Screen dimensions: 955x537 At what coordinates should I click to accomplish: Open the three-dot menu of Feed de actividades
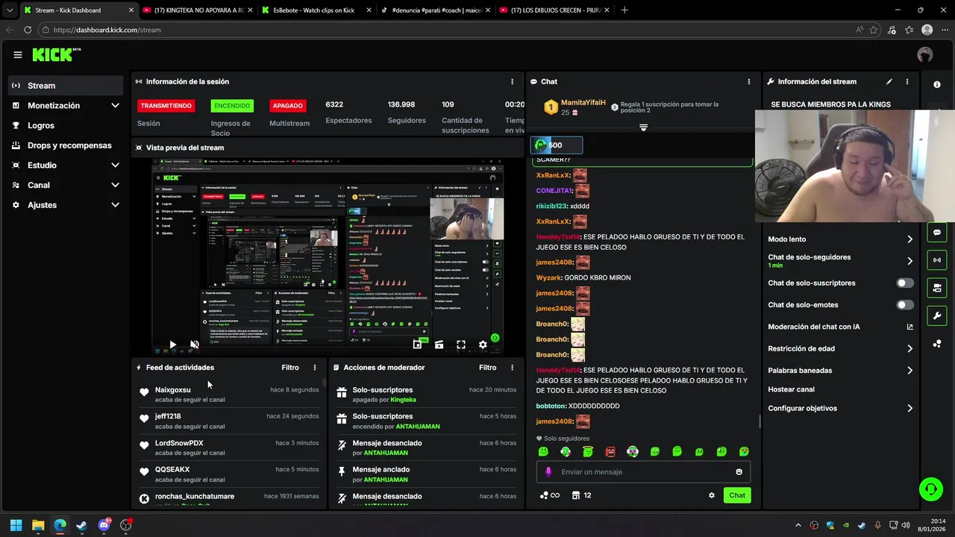pyautogui.click(x=315, y=368)
